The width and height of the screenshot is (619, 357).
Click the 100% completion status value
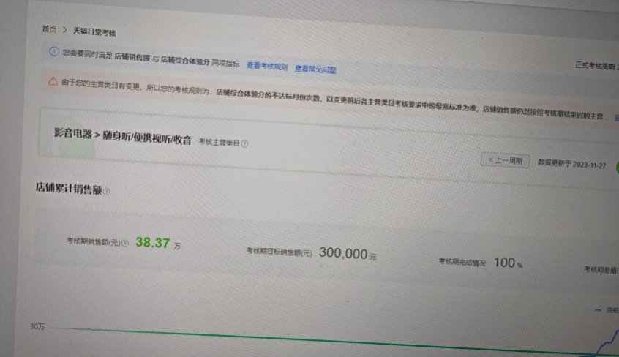508,263
